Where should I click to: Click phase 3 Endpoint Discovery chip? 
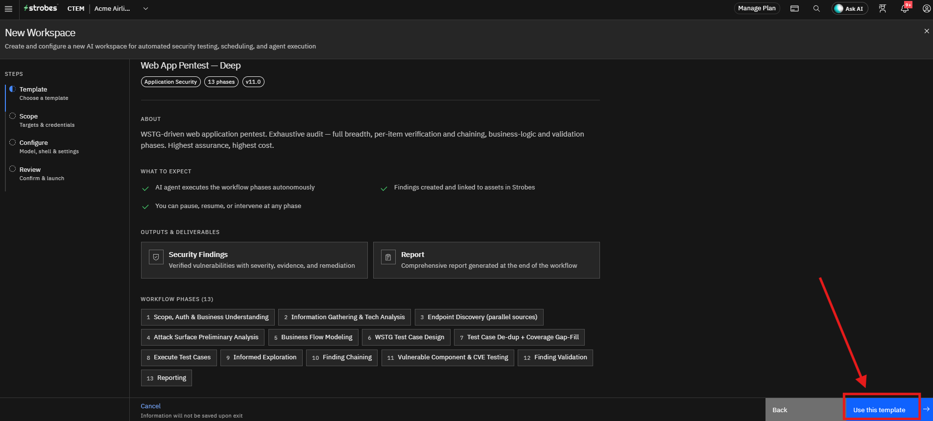(479, 317)
